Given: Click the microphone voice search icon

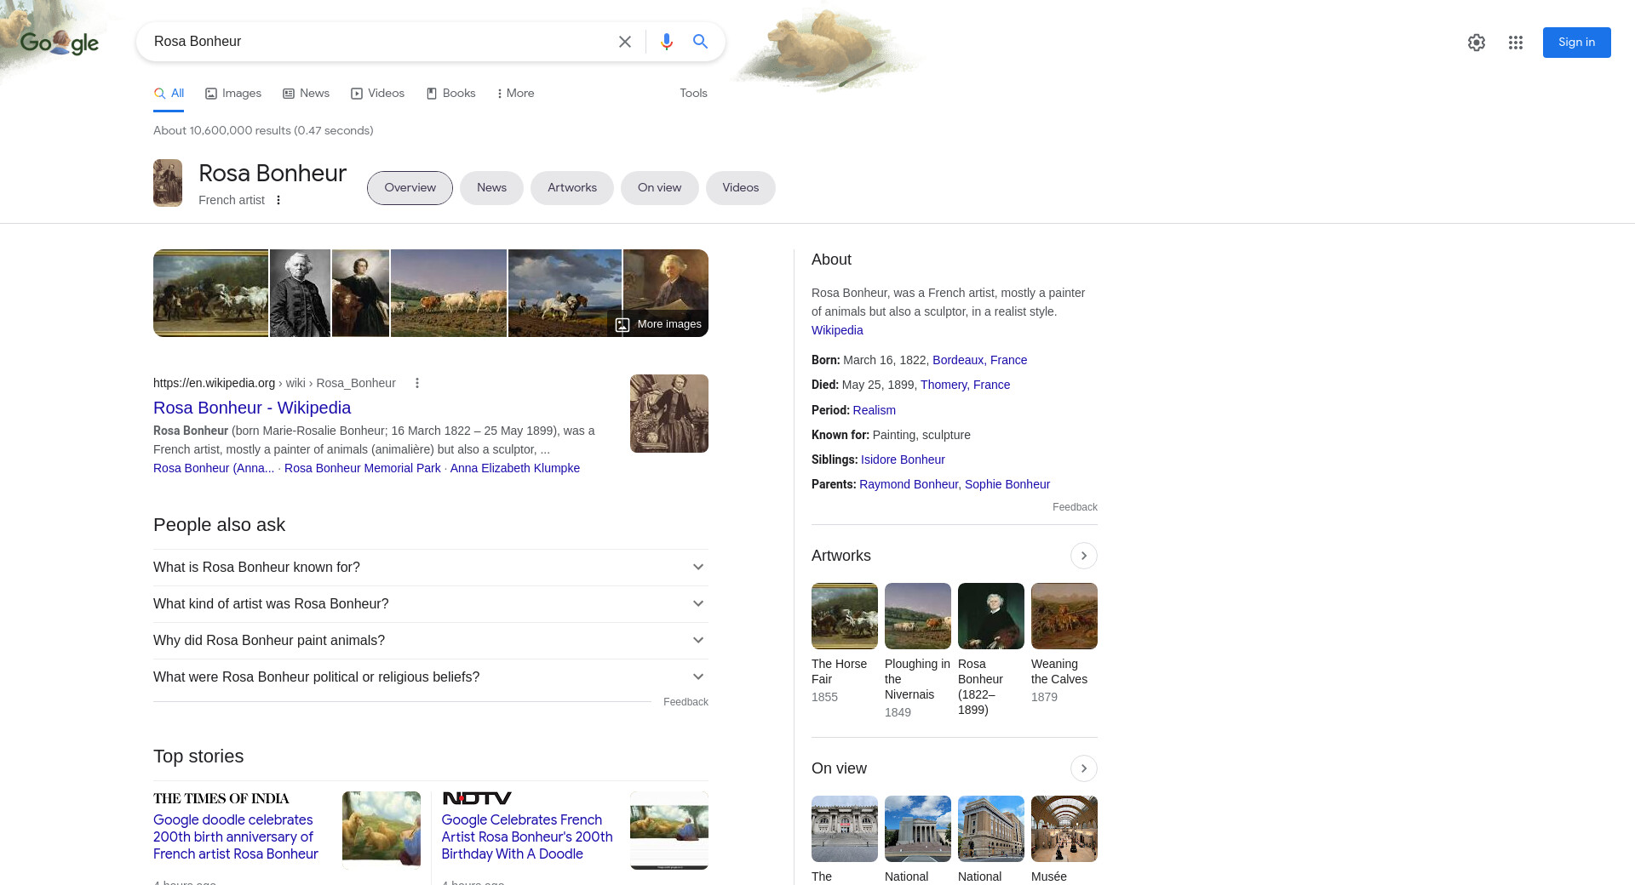Looking at the screenshot, I should [666, 42].
